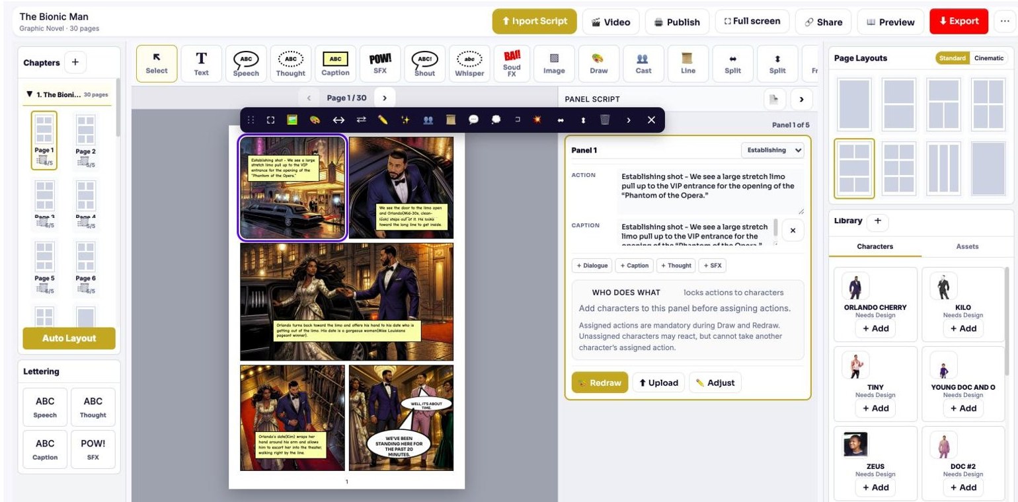
Task: Add a new chapter with the plus button
Action: coord(75,63)
